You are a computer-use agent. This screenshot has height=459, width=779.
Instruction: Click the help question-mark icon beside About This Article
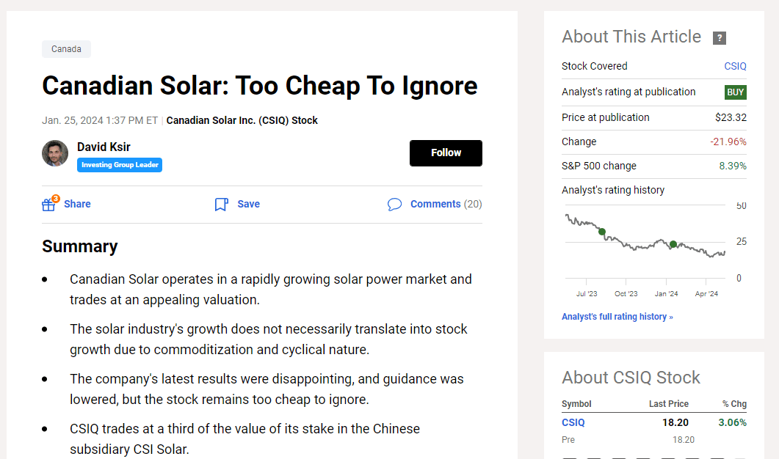[720, 37]
